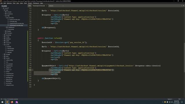Open the artisan file
Viewport: 185px width, 104px height.
click(x=8, y=72)
